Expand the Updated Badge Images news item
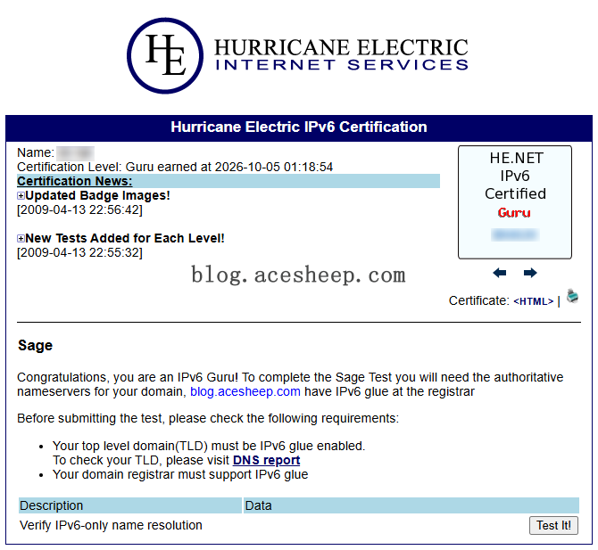 [x=21, y=196]
